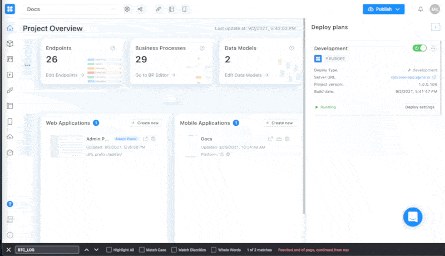Enable Whole Words in find bar
The image size is (445, 256).
[x=213, y=250]
